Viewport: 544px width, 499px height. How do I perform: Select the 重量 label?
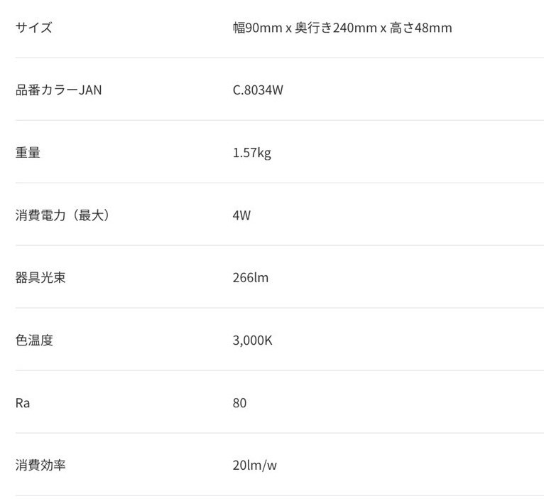[28, 152]
